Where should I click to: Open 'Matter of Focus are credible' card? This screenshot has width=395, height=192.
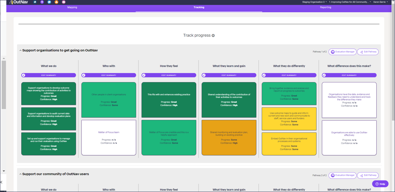click(169, 138)
